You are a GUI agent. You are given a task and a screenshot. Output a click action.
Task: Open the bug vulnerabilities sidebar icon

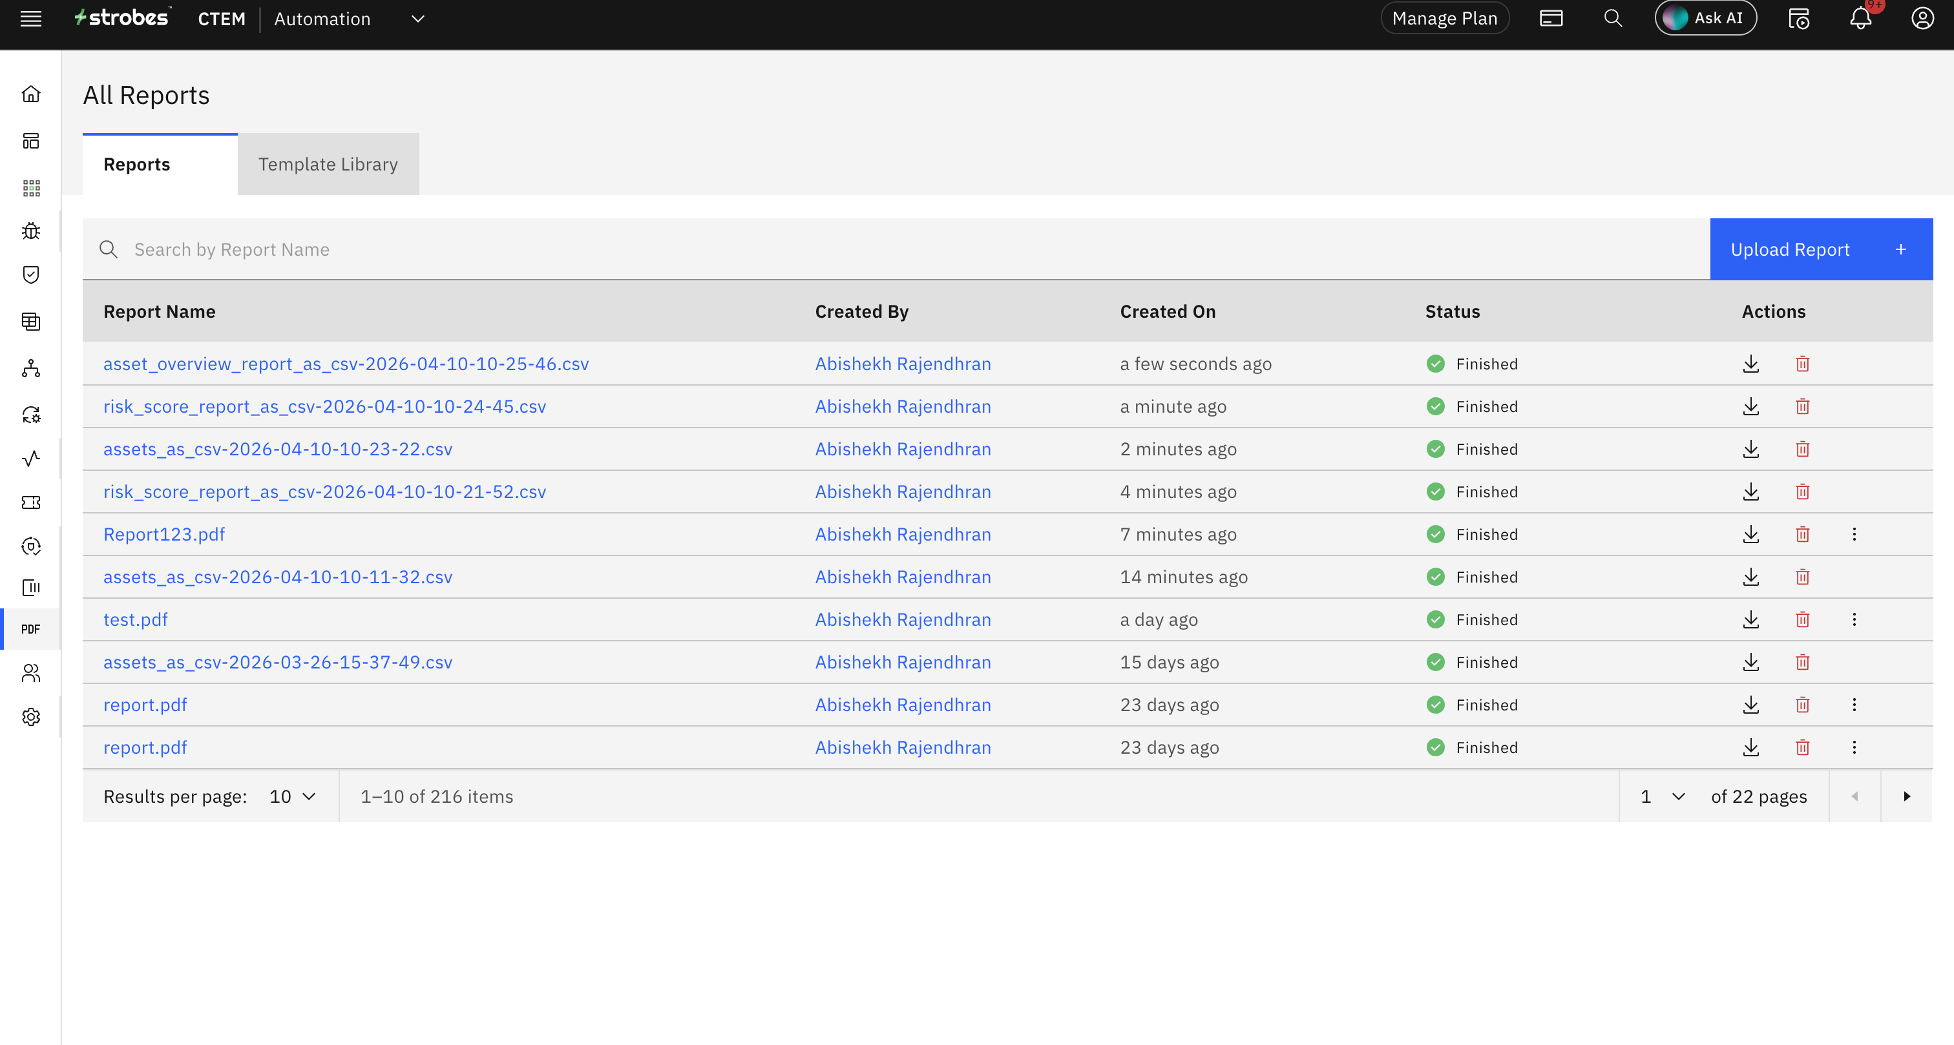[31, 231]
